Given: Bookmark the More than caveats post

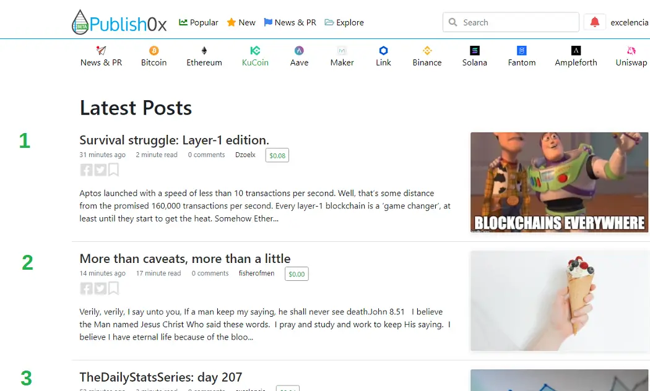Looking at the screenshot, I should 113,288.
